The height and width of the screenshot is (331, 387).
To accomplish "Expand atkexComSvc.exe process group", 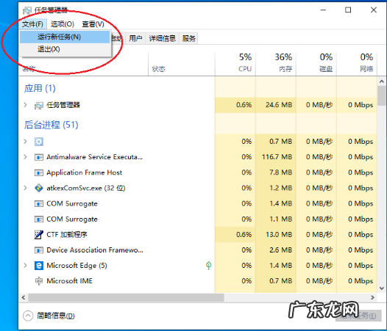I will 25,188.
